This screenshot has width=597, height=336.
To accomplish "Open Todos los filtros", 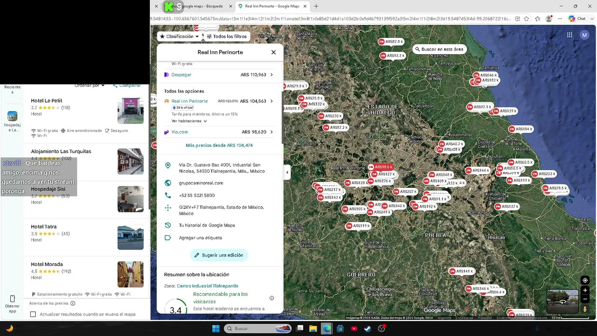I will pyautogui.click(x=227, y=36).
